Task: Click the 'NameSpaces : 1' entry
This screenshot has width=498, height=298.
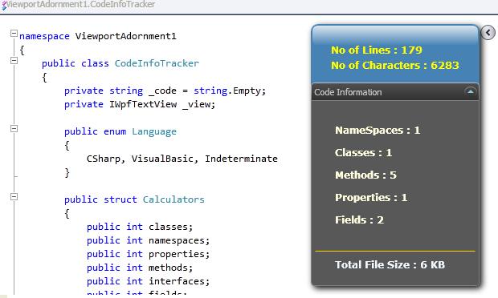Action: tap(378, 130)
